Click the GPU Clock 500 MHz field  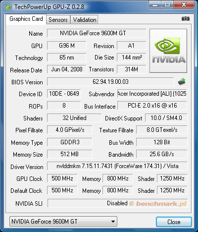pyautogui.click(x=62, y=178)
